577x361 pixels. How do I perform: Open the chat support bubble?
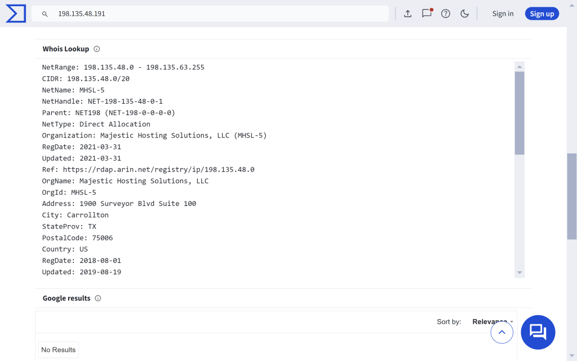538,332
